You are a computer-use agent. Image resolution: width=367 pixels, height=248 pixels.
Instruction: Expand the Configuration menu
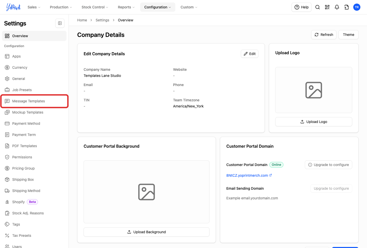coord(158,7)
